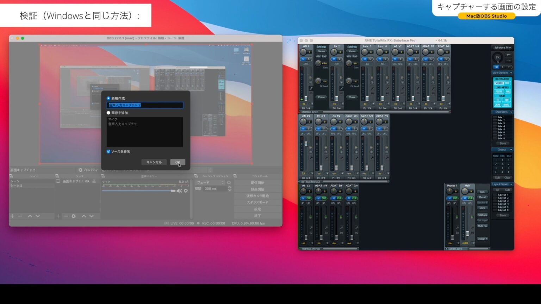Move the scene up with the arrow icon
The height and width of the screenshot is (304, 541).
30,216
